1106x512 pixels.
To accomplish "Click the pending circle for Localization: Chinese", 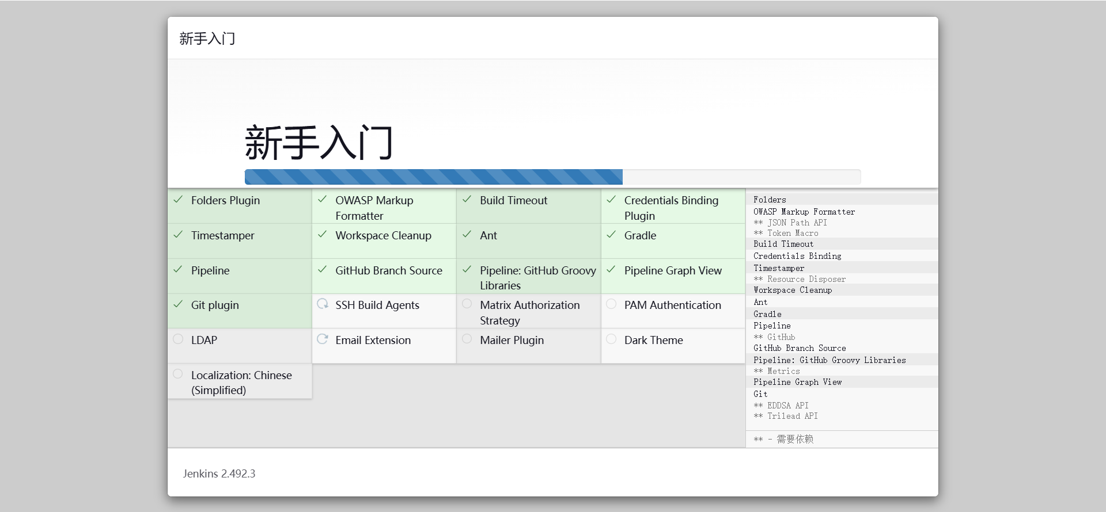I will [178, 374].
